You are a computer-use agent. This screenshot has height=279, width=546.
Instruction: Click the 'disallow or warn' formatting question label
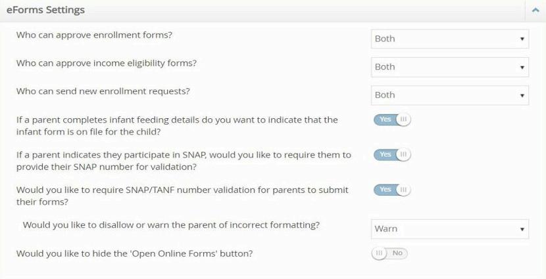tap(171, 225)
